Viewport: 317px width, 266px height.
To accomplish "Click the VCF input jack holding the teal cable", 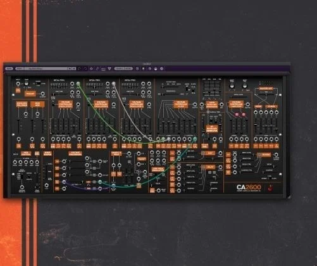I will pos(195,139).
